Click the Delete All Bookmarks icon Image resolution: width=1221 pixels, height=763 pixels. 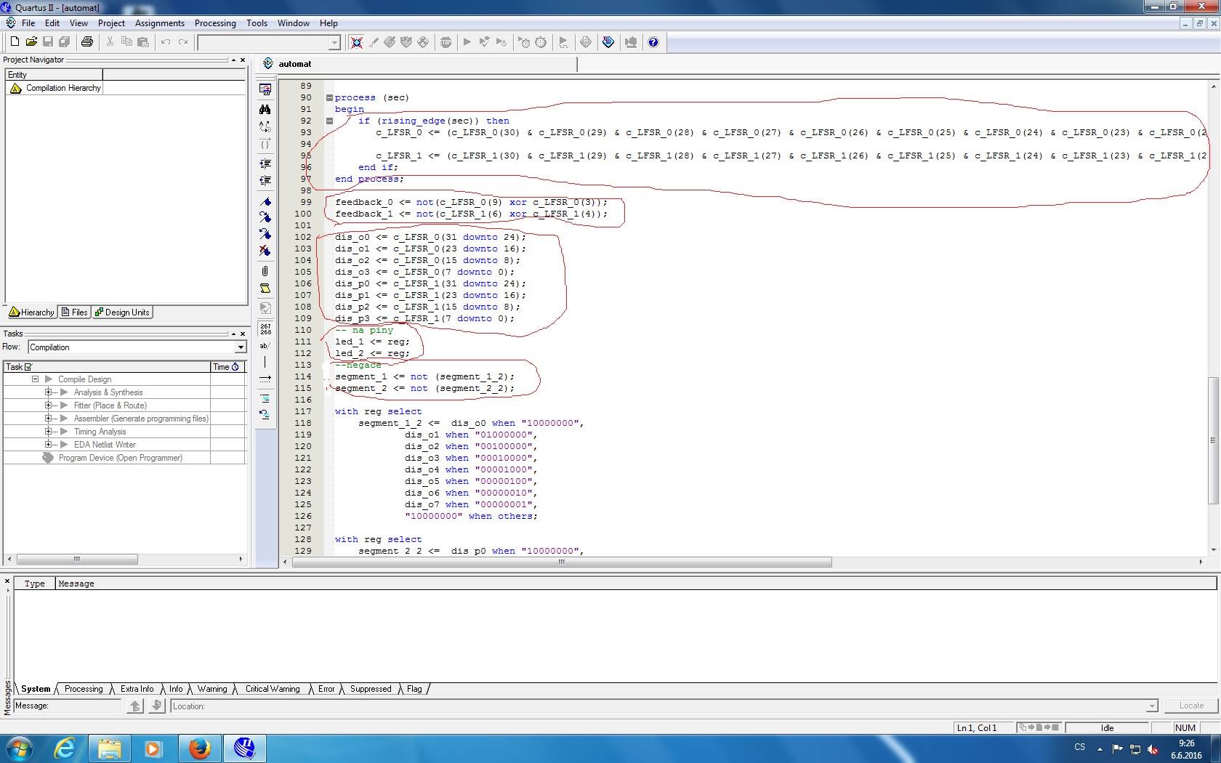pyautogui.click(x=265, y=251)
